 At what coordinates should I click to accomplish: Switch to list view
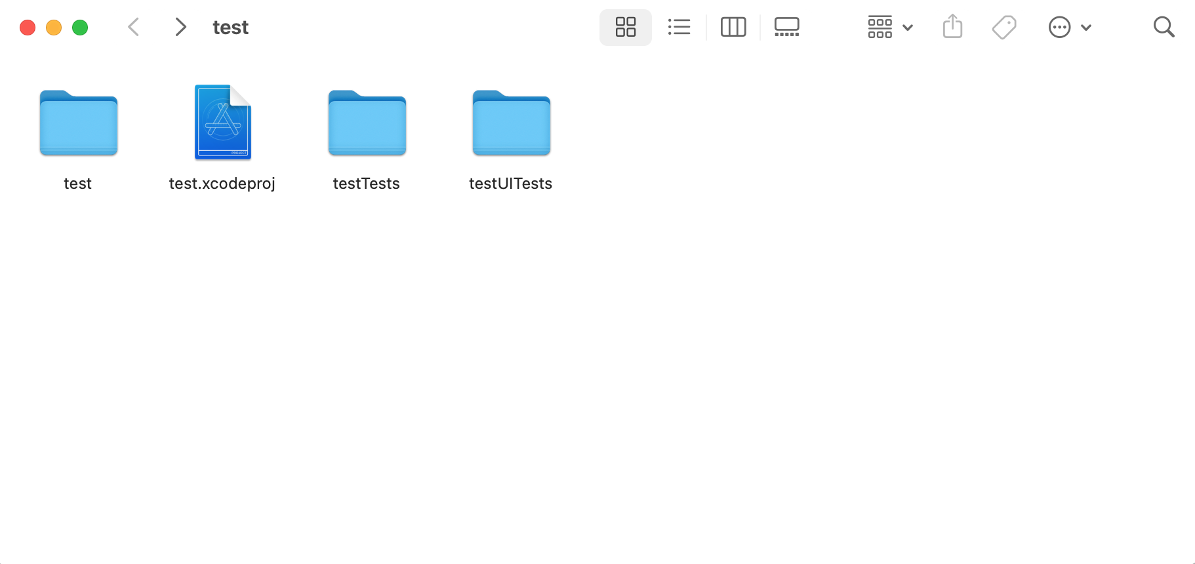(x=679, y=28)
